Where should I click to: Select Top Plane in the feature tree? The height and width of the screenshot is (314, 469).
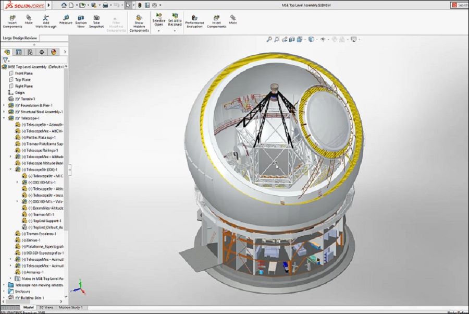[23, 80]
